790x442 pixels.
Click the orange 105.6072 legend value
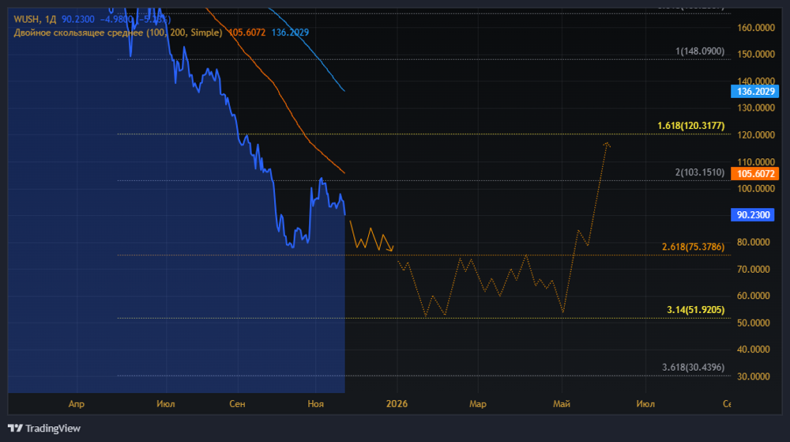coord(246,32)
